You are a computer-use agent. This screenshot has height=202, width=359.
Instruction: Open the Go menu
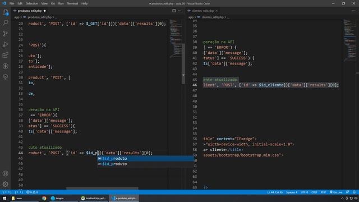[x=53, y=3]
